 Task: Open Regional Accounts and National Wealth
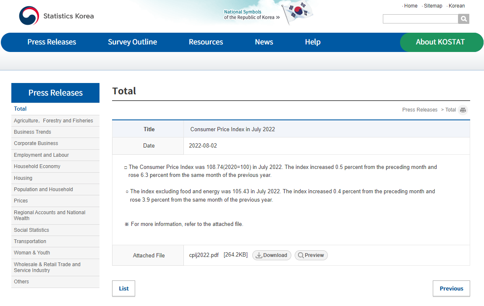[x=50, y=215]
